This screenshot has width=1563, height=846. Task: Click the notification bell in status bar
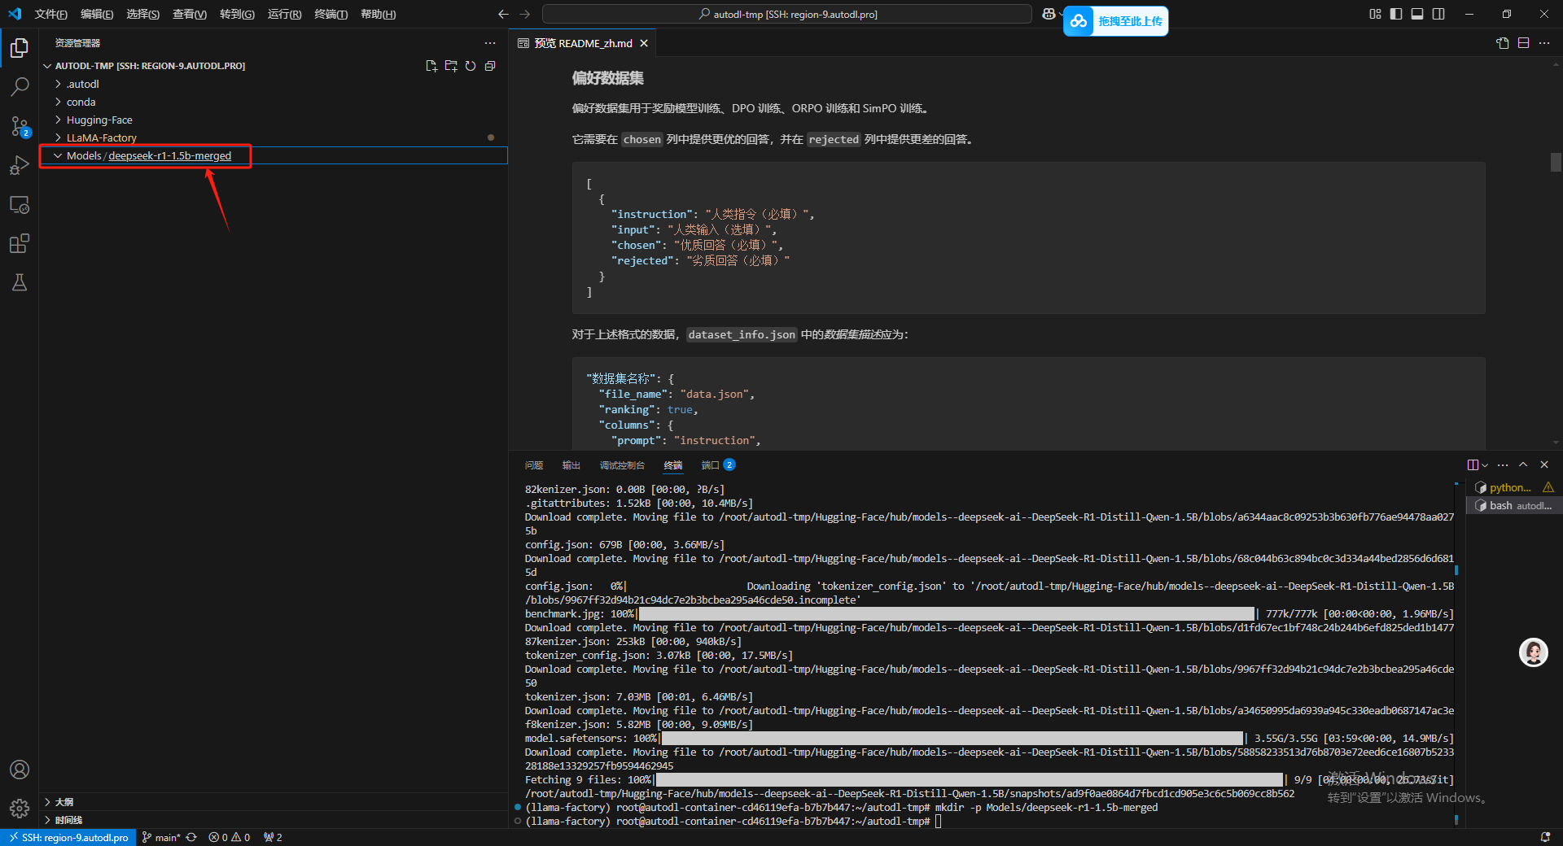pyautogui.click(x=1545, y=837)
